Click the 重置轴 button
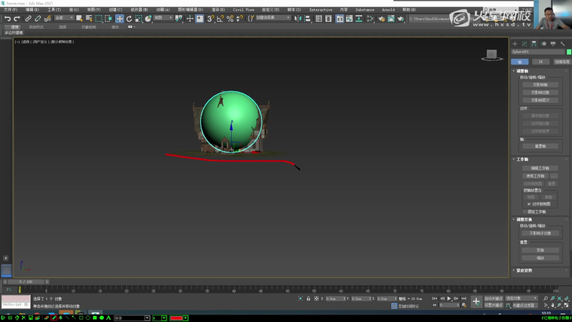 pos(540,146)
